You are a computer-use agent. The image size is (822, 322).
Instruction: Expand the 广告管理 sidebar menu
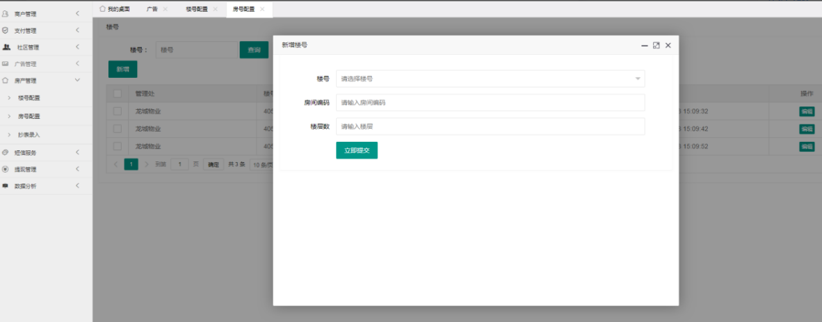click(x=77, y=64)
